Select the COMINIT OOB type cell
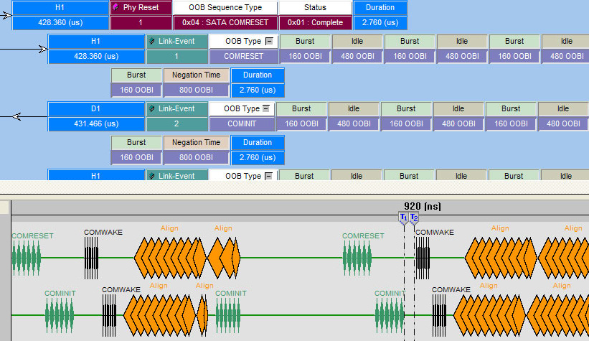 point(242,123)
